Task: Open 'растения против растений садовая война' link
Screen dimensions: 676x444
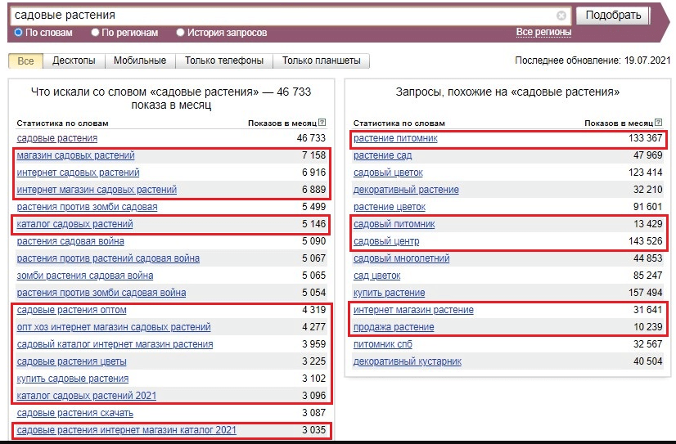Action: click(x=108, y=258)
